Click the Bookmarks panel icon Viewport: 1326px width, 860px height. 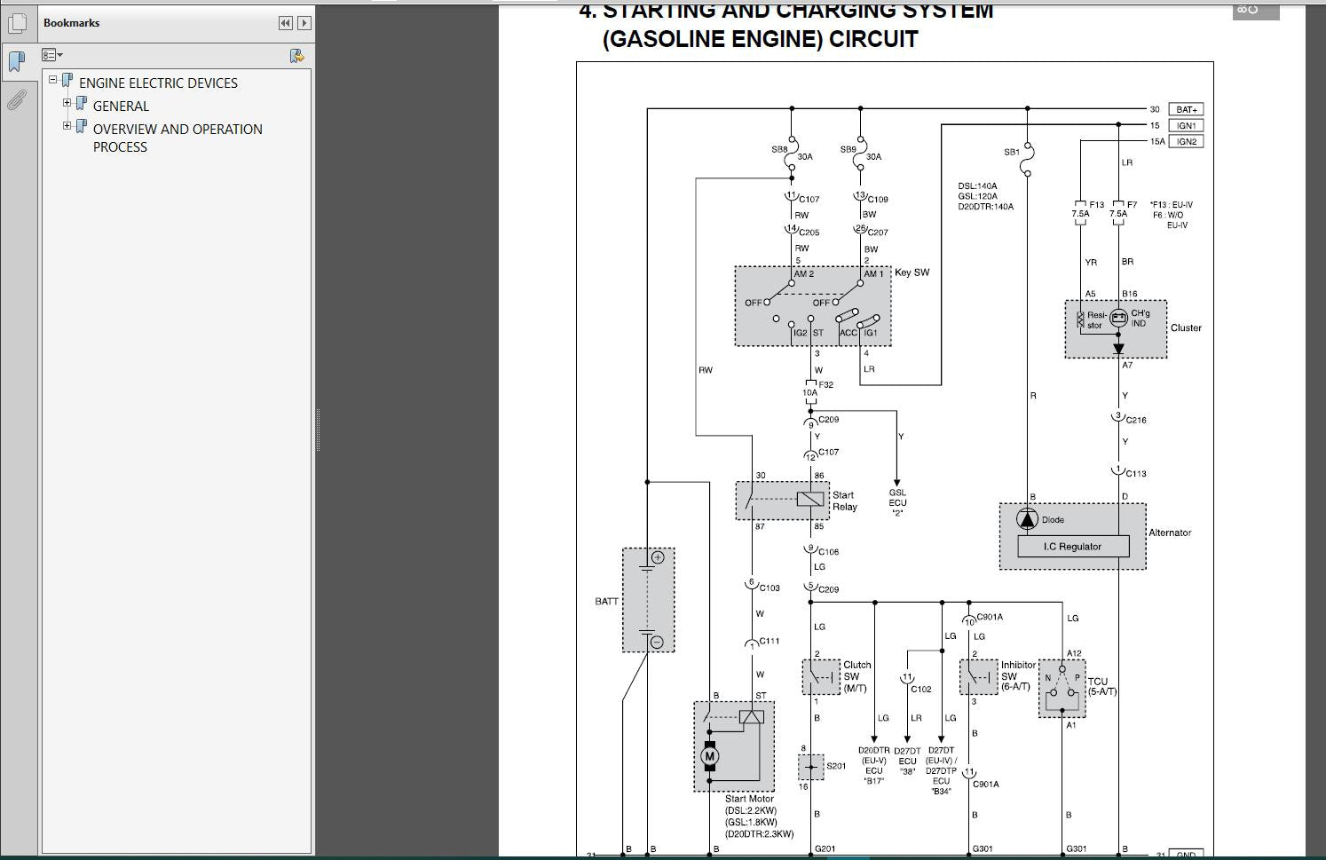[17, 61]
